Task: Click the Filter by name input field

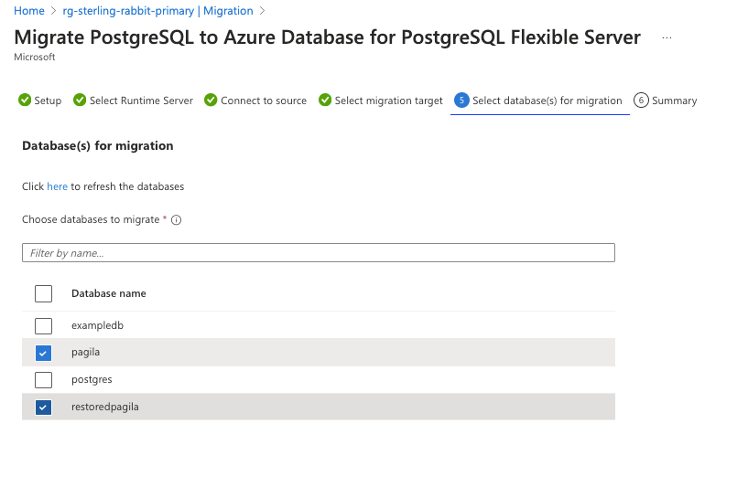Action: [318, 253]
